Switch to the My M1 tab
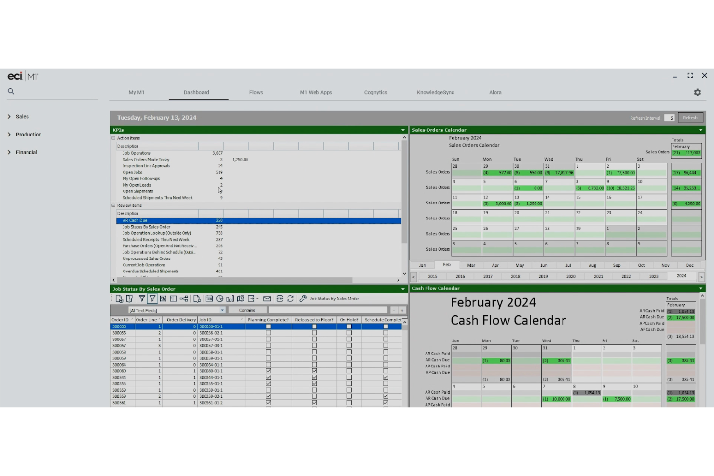 pyautogui.click(x=137, y=93)
